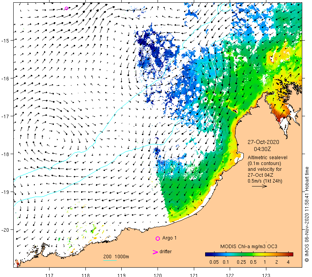
Task: Click the '0.5m/s (1kt 24h)' label
Action: pyautogui.click(x=265, y=181)
